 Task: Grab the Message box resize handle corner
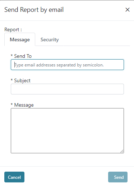click(122, 151)
